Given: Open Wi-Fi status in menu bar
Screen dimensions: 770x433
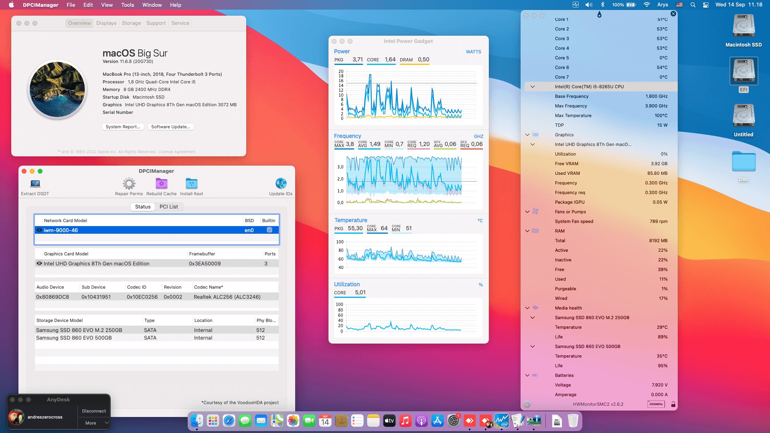Looking at the screenshot, I should 646,5.
